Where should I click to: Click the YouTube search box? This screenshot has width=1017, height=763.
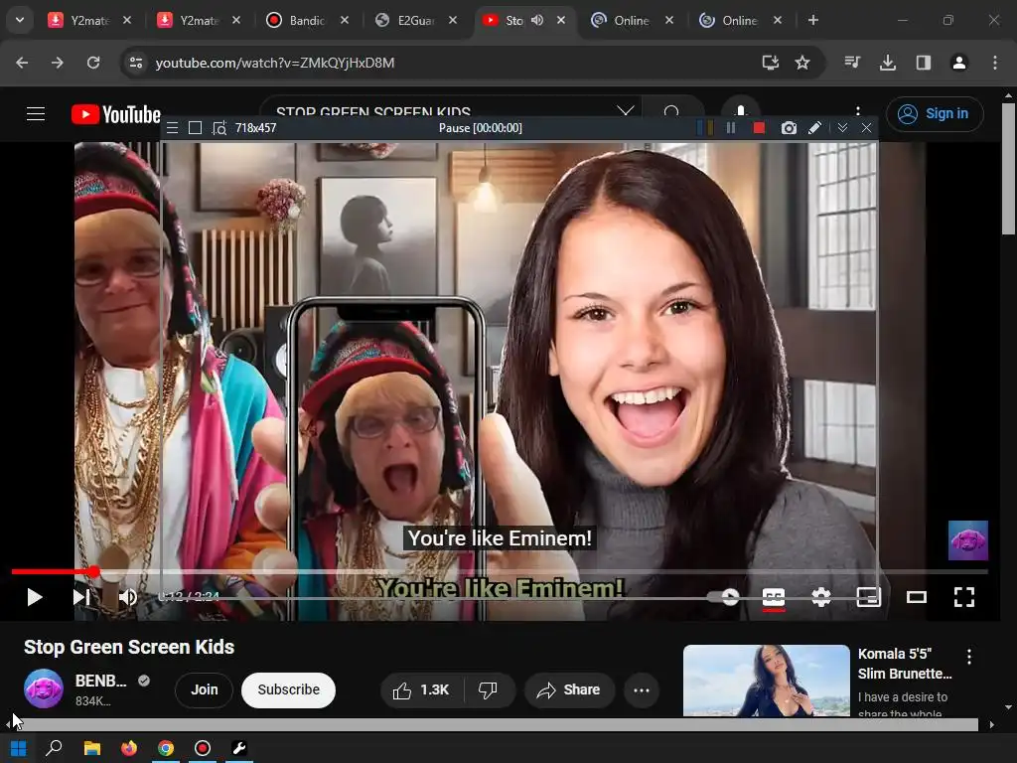[451, 110]
